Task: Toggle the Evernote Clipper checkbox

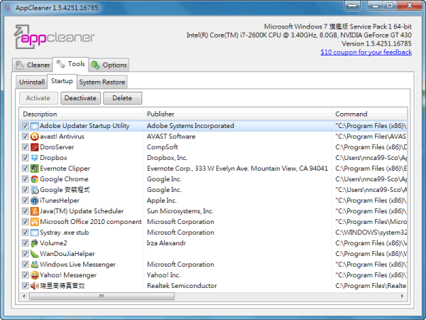Action: pyautogui.click(x=26, y=169)
